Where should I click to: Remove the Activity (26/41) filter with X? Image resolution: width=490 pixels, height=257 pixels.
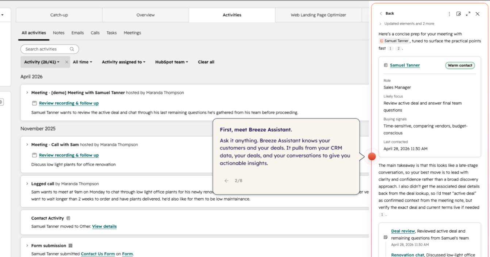[66, 62]
